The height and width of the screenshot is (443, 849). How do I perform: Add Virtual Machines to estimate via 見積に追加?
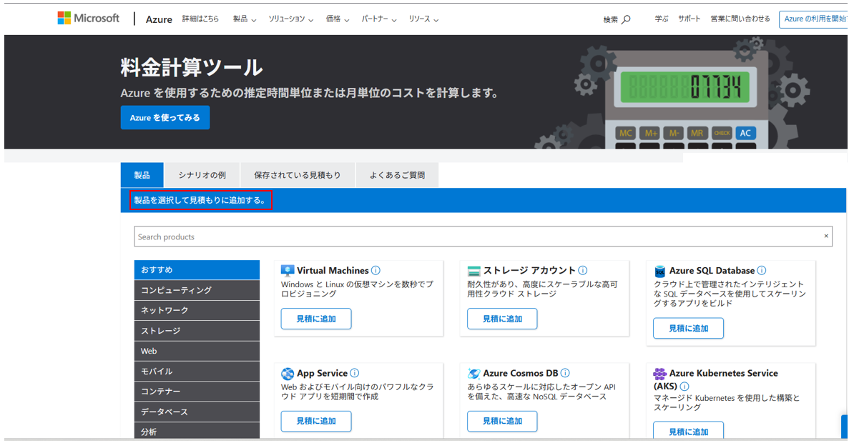(316, 319)
